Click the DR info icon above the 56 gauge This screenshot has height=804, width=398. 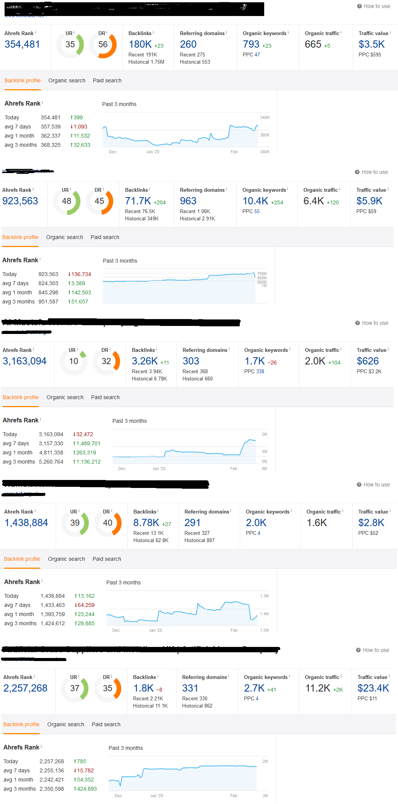pos(107,32)
